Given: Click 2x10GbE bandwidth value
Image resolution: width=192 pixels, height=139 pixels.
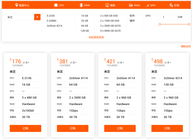Looking at the screenshot, I should tap(28, 111).
